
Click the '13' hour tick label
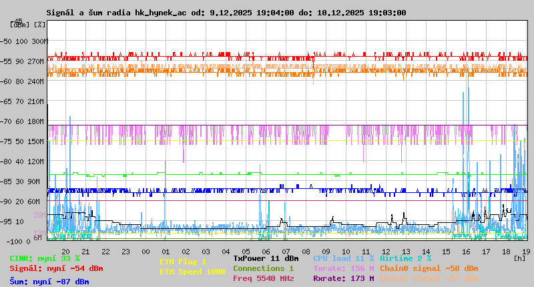click(406, 252)
